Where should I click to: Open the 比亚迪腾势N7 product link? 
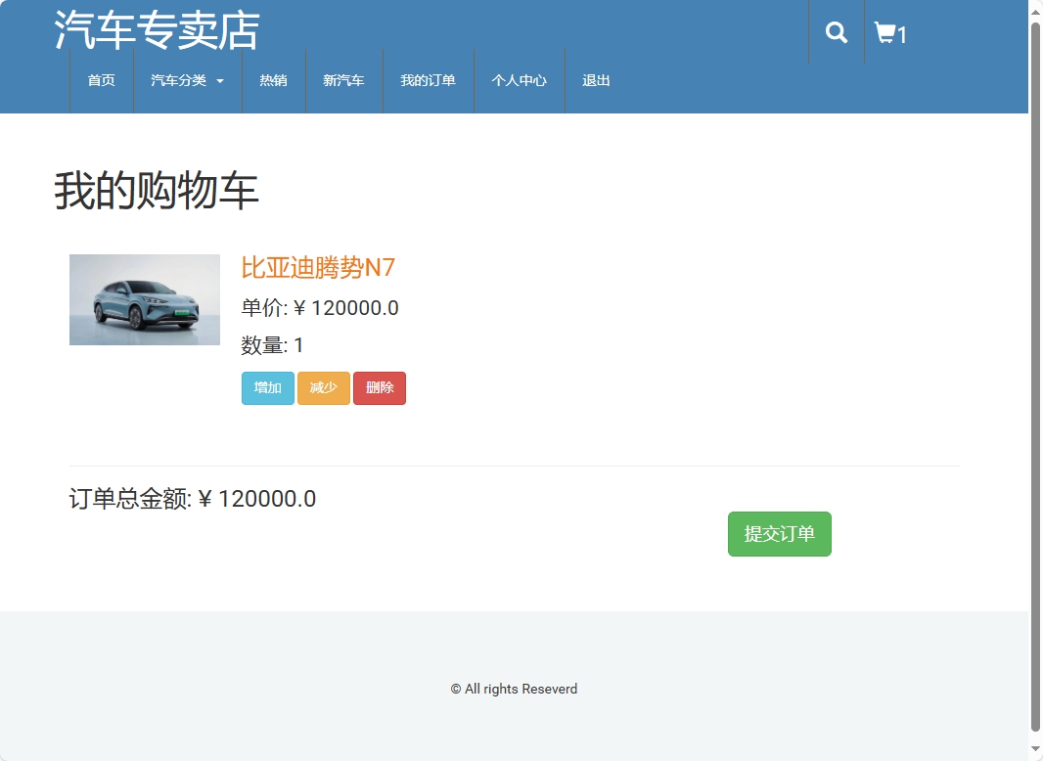coord(316,268)
